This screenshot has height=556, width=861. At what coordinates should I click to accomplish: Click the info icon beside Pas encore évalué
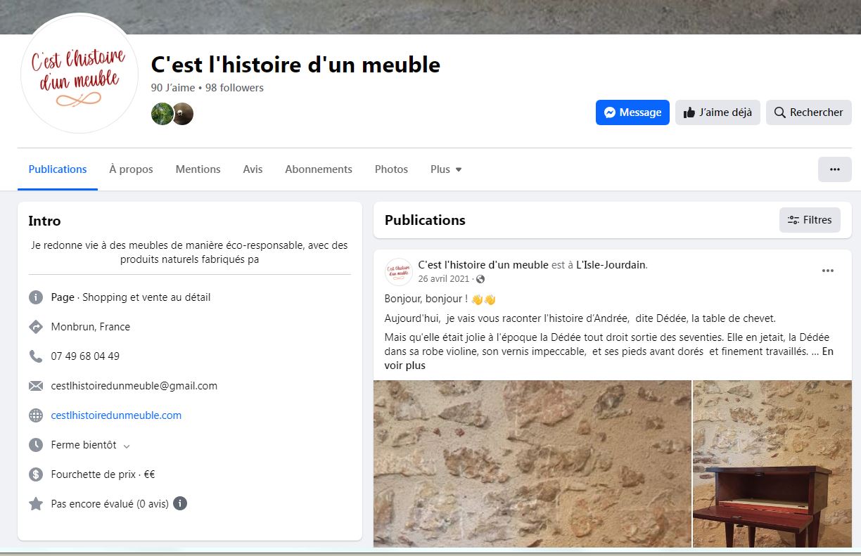point(180,503)
